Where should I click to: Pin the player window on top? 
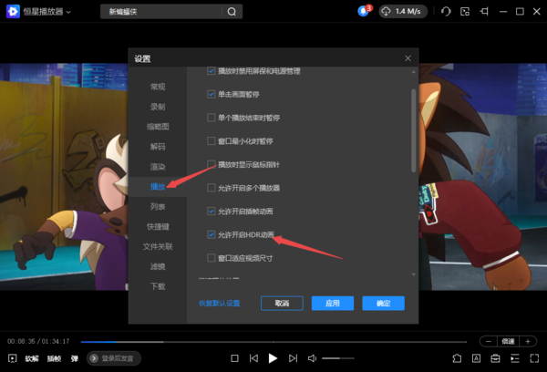click(x=484, y=12)
